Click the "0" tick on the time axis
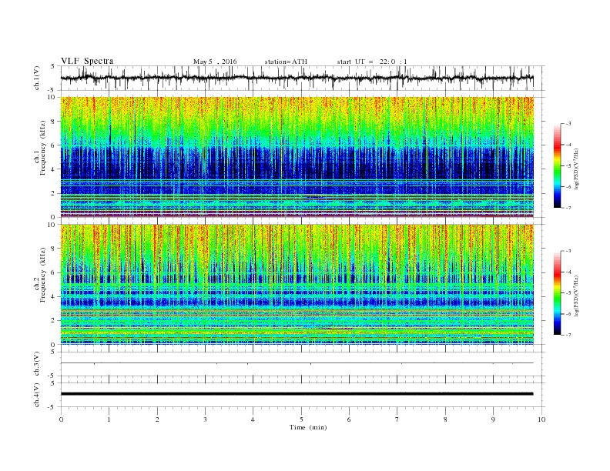 point(61,419)
